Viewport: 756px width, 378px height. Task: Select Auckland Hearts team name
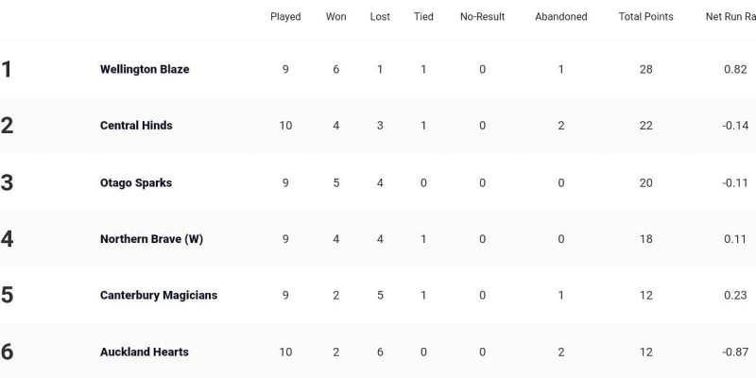(145, 352)
